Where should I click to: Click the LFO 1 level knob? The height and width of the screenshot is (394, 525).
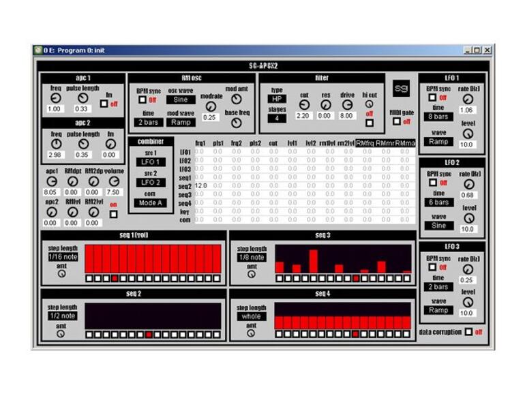(468, 134)
